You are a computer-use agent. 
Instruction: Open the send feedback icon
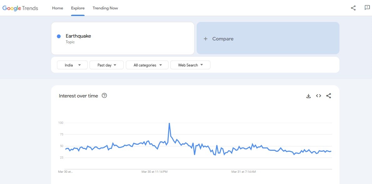[367, 8]
